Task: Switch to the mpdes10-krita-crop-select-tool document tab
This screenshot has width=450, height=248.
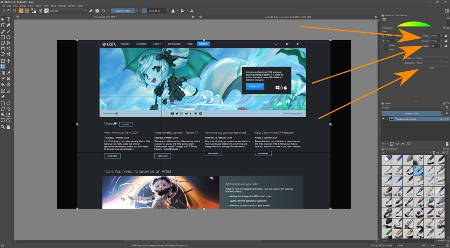Action: click(x=288, y=17)
